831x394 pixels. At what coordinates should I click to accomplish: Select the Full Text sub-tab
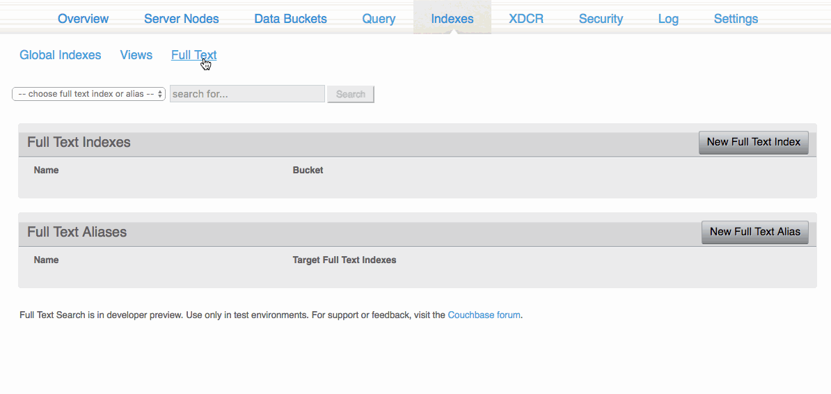coord(193,55)
